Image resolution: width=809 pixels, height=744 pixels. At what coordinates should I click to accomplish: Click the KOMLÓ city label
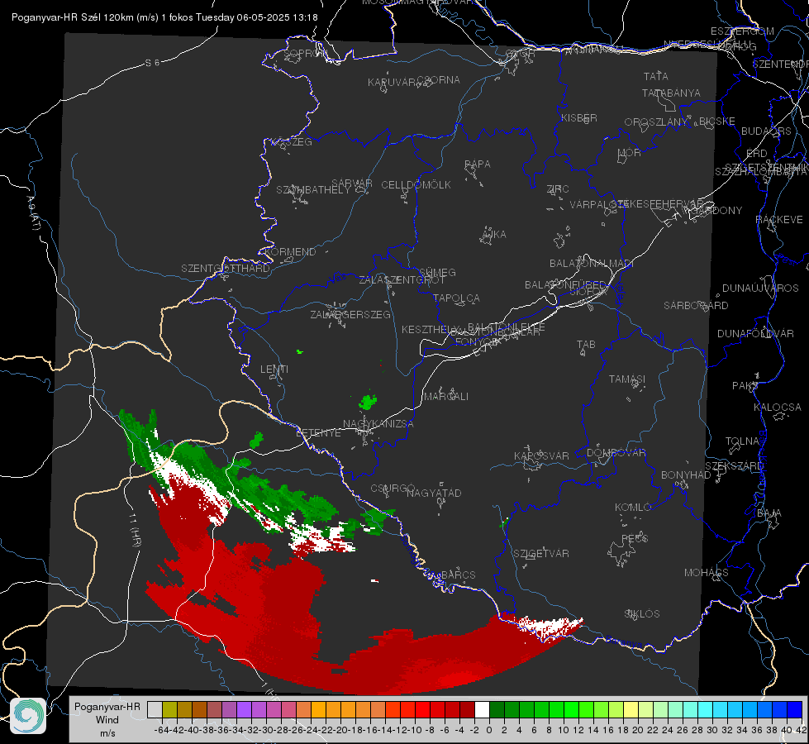(x=633, y=508)
